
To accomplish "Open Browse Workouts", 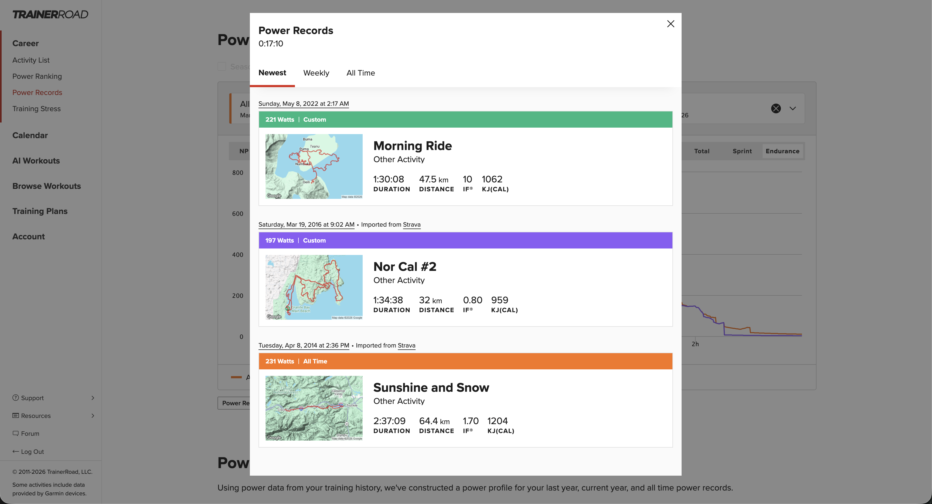I will [47, 186].
